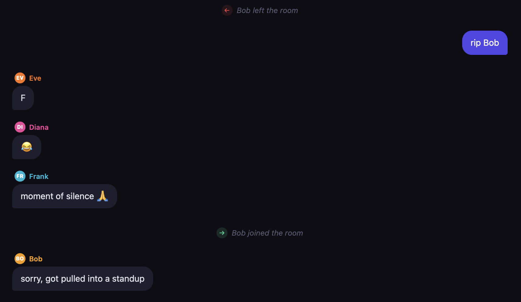Click the 'Bob left the room' notice

point(267,10)
